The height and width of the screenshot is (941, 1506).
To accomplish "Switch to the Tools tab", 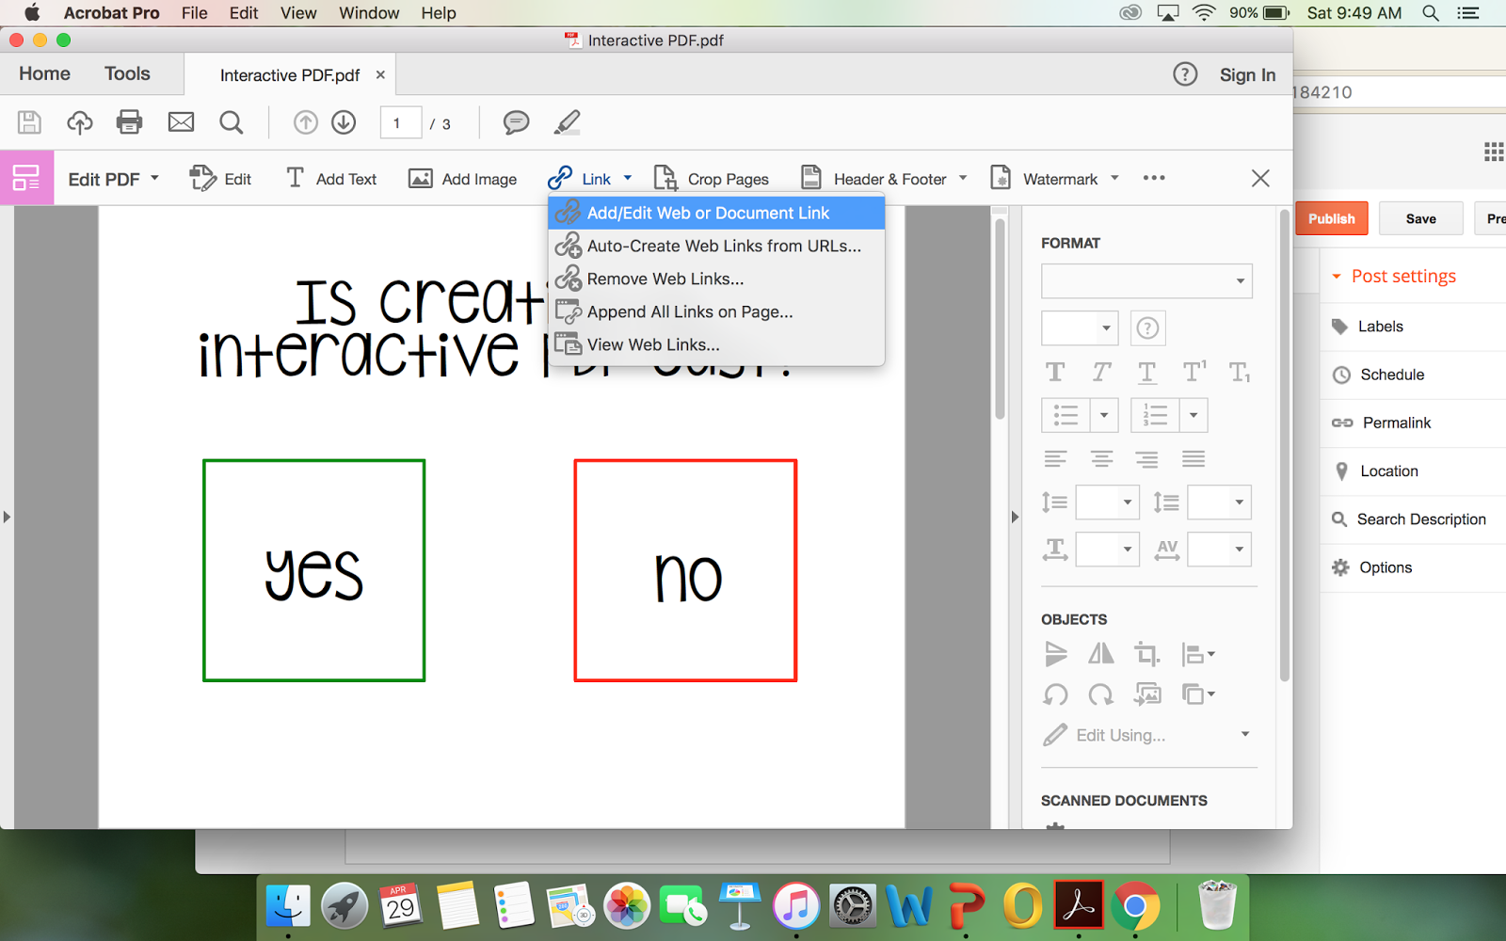I will [127, 73].
